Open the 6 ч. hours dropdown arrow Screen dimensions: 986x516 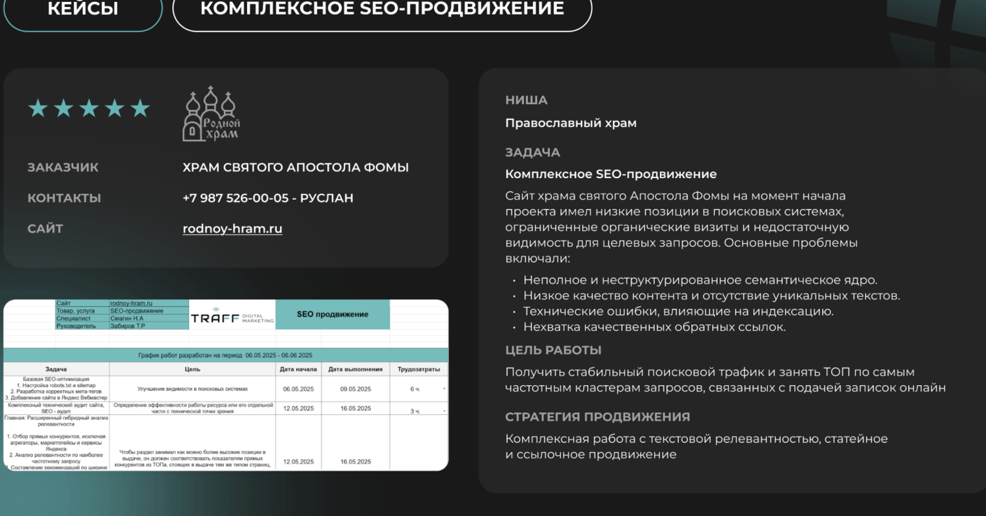[445, 389]
